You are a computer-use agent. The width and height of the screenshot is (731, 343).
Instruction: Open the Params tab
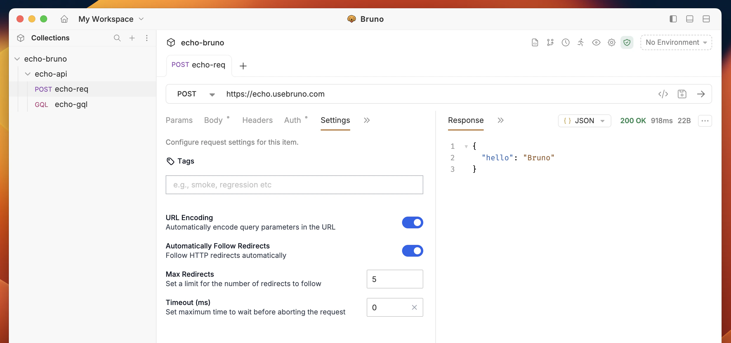tap(179, 120)
